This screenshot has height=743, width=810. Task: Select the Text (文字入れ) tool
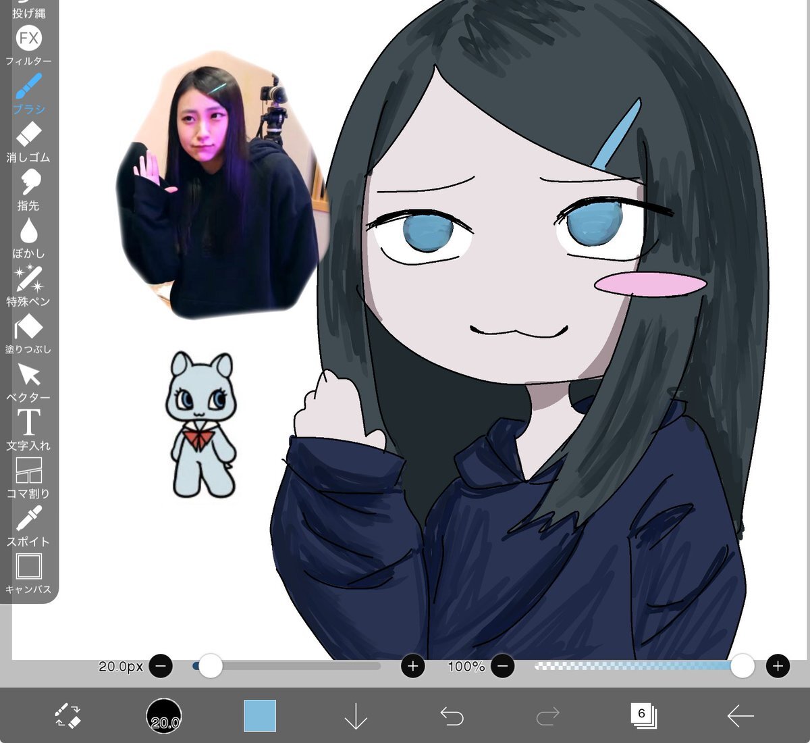(x=28, y=430)
